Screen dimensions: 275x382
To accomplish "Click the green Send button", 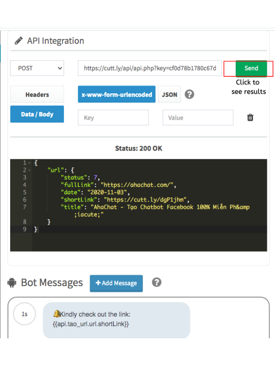I will (251, 68).
